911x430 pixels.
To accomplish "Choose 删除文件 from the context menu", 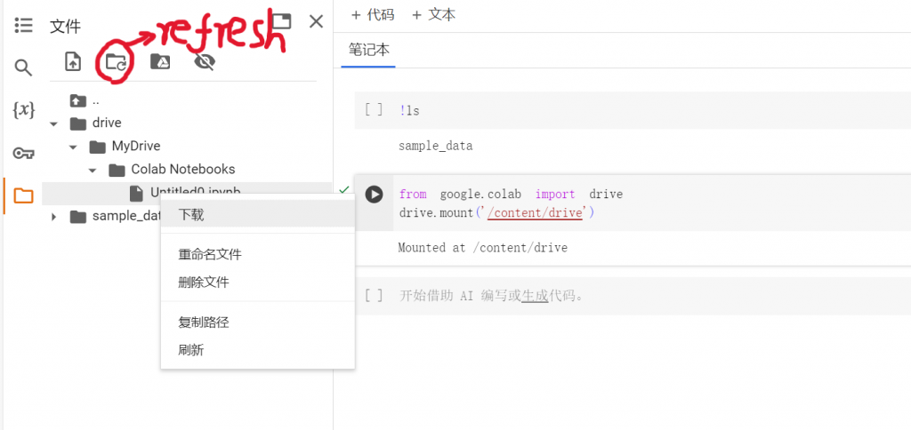I will click(x=204, y=283).
